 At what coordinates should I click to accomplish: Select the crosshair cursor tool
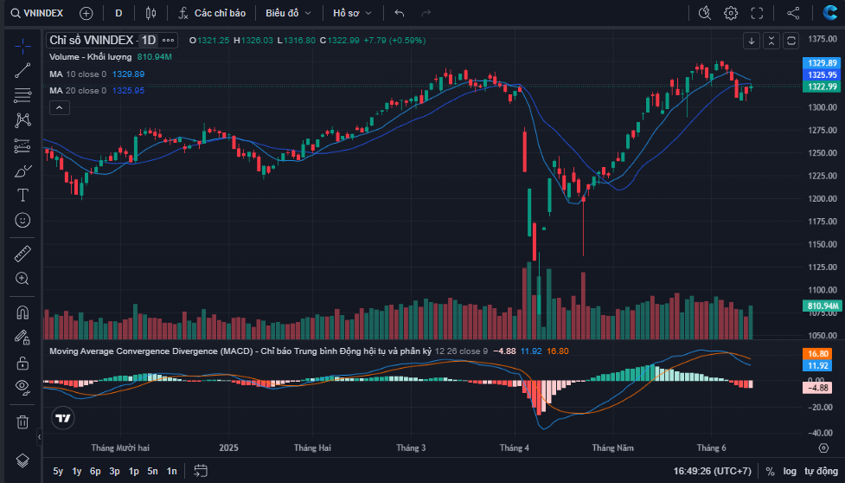22,47
